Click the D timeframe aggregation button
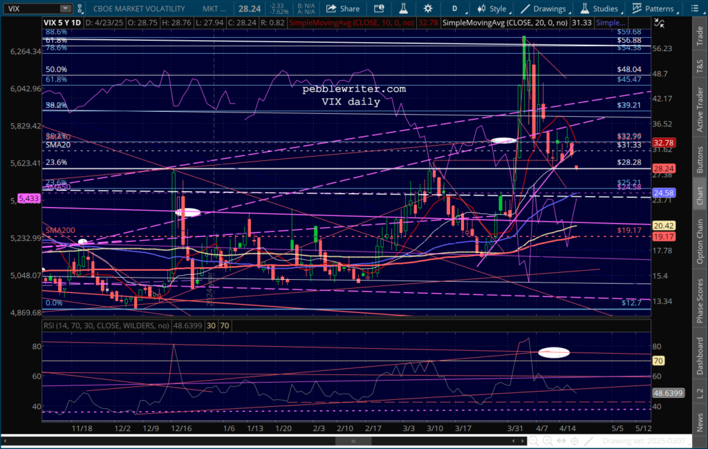This screenshot has width=708, height=449. (x=454, y=8)
